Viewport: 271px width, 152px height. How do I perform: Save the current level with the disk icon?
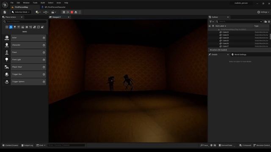coord(5,12)
